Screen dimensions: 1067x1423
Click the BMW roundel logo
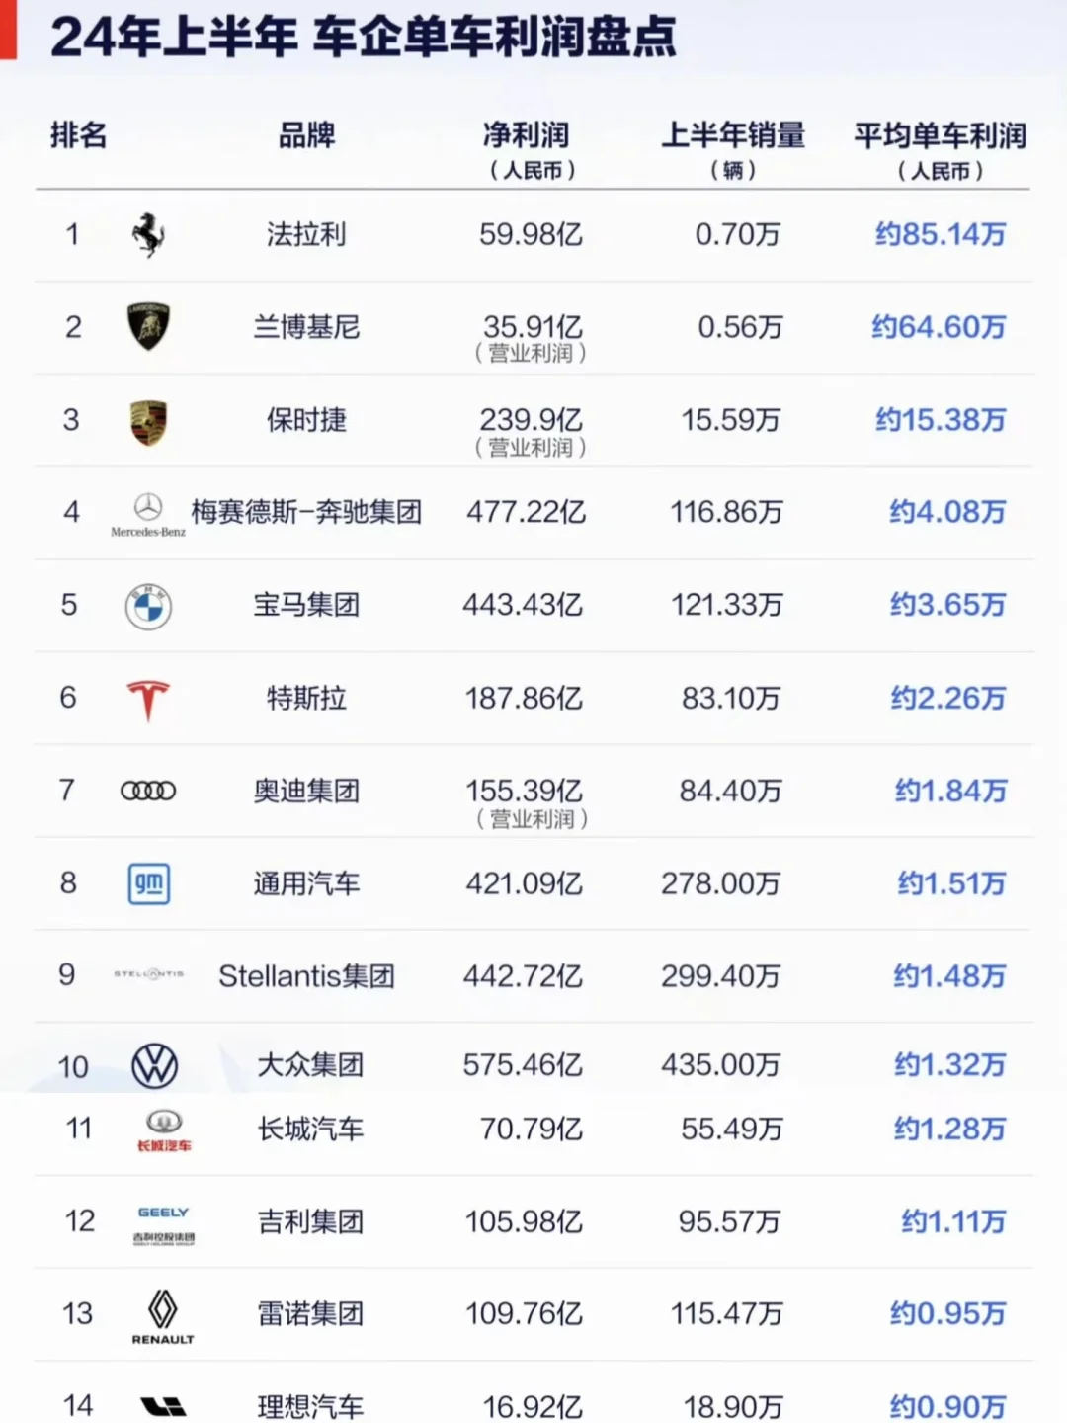coord(148,606)
